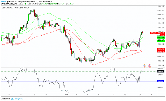The image size is (166, 101).
Task: Click the TradingView cloud logo icon
Action: [x=12, y=99]
